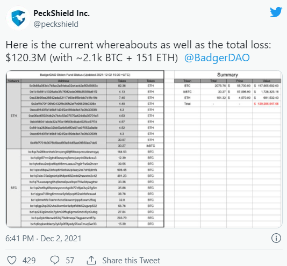The height and width of the screenshot is (266, 287).
Task: Click the @peckshield handle
Action: 56,24
